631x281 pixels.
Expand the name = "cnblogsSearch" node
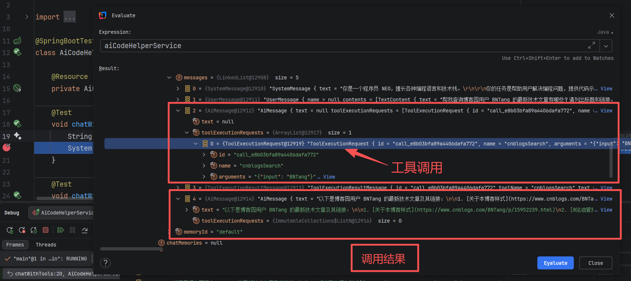[x=204, y=166]
